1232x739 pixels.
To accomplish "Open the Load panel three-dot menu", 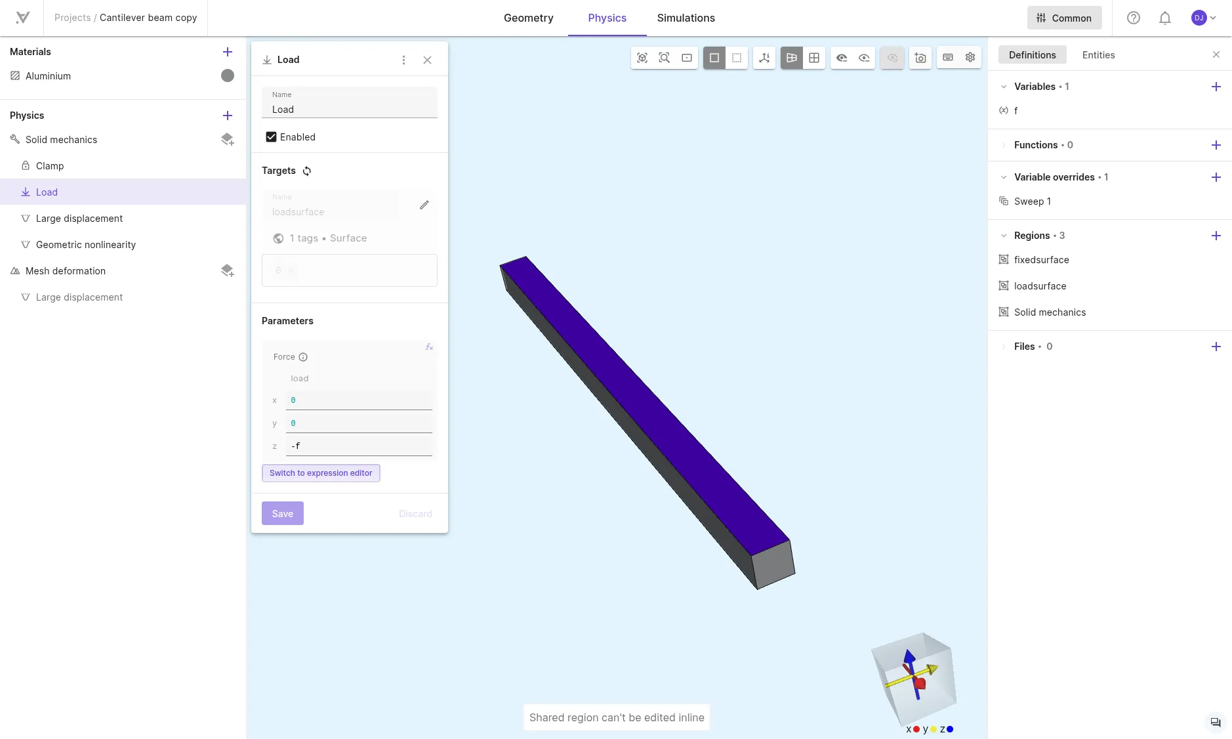I will click(403, 60).
